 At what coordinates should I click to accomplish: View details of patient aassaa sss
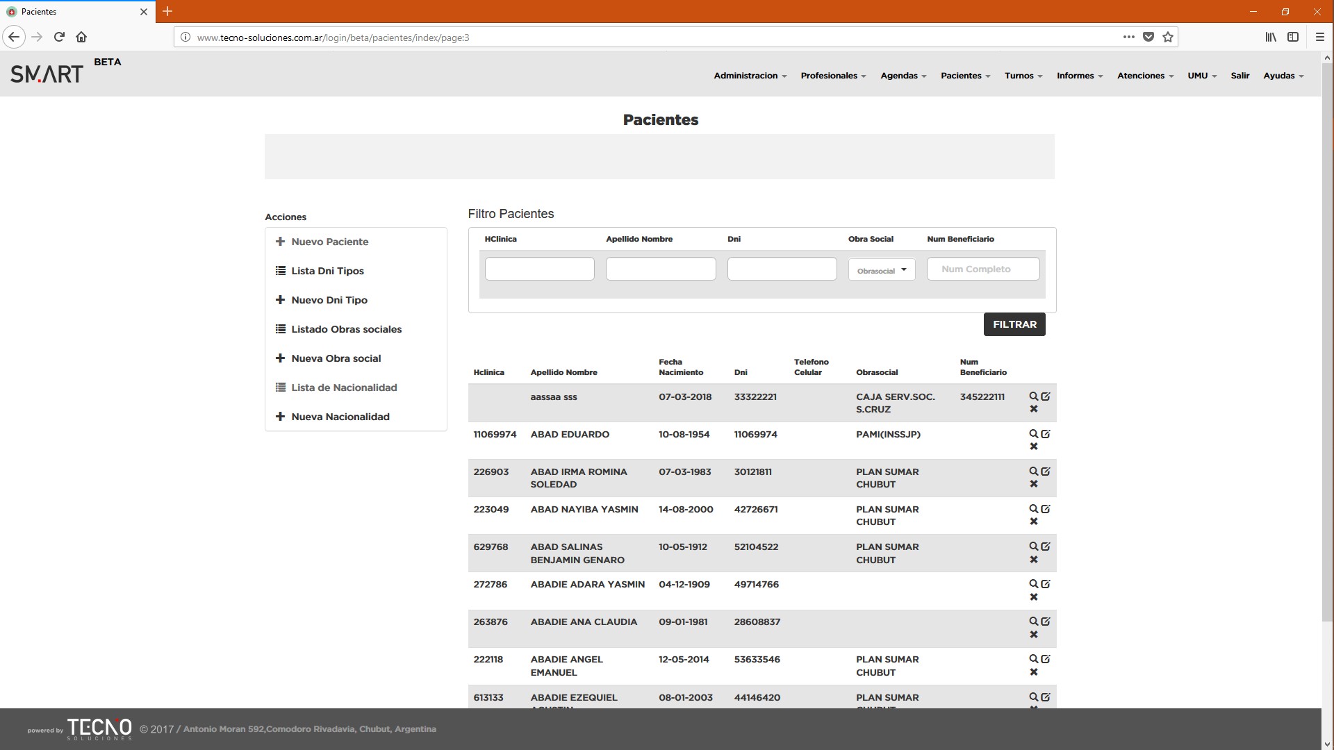[1033, 397]
